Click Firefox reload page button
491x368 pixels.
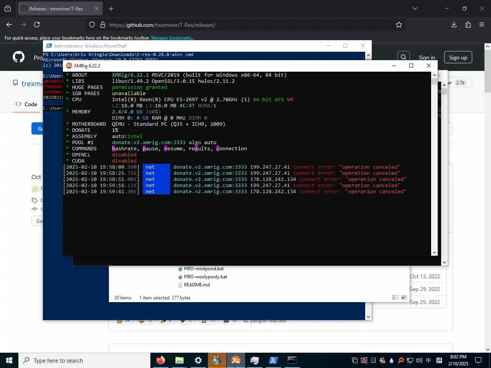tap(37, 25)
